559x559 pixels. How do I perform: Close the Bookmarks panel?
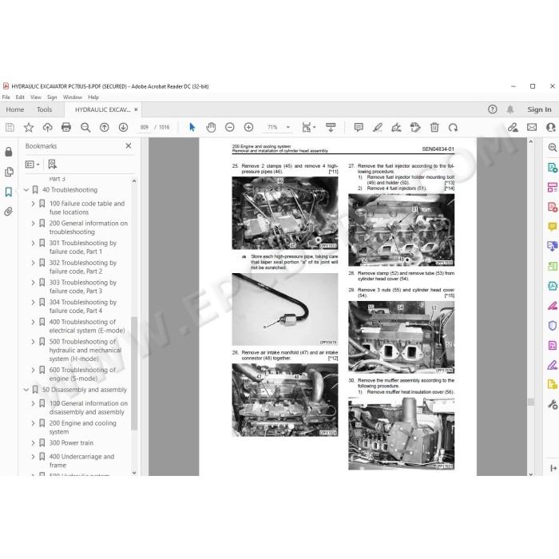[129, 146]
